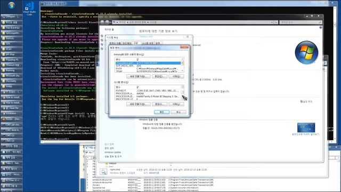Click the Windows genuine software badge
The height and width of the screenshot is (192, 341).
click(306, 127)
